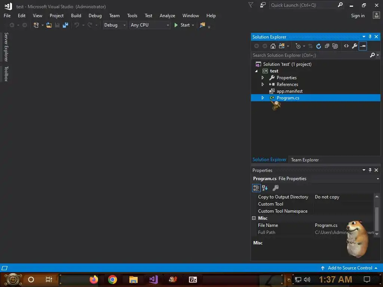Click the Sync with Active Document icon
The image size is (383, 287).
pos(310,46)
